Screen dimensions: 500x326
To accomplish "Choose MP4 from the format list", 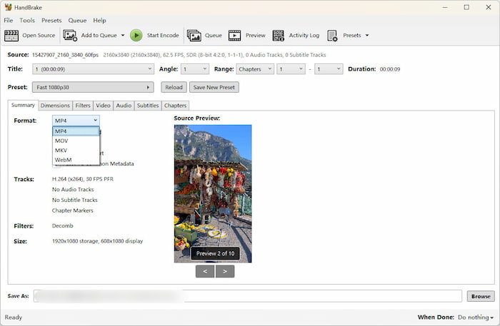I will pyautogui.click(x=76, y=131).
